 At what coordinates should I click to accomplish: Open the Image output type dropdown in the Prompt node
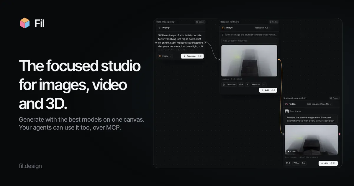coord(165,56)
